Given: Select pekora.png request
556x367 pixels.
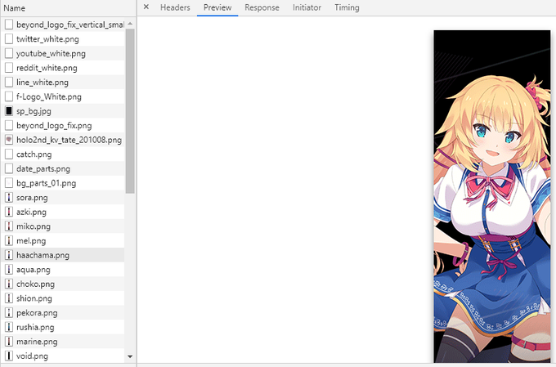Looking at the screenshot, I should (x=63, y=313).
